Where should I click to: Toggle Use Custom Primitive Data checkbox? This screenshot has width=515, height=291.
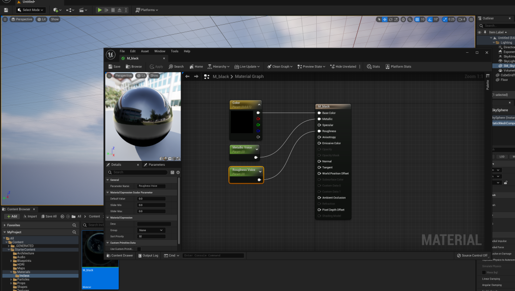139,249
